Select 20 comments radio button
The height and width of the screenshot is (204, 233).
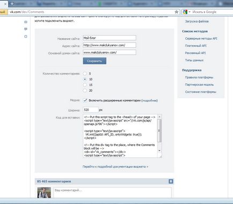[x=85, y=91]
